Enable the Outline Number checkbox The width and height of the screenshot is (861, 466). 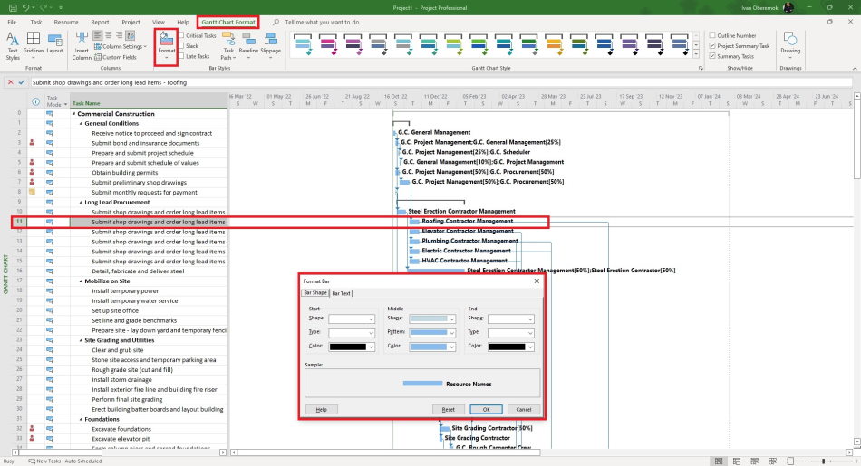[x=712, y=35]
